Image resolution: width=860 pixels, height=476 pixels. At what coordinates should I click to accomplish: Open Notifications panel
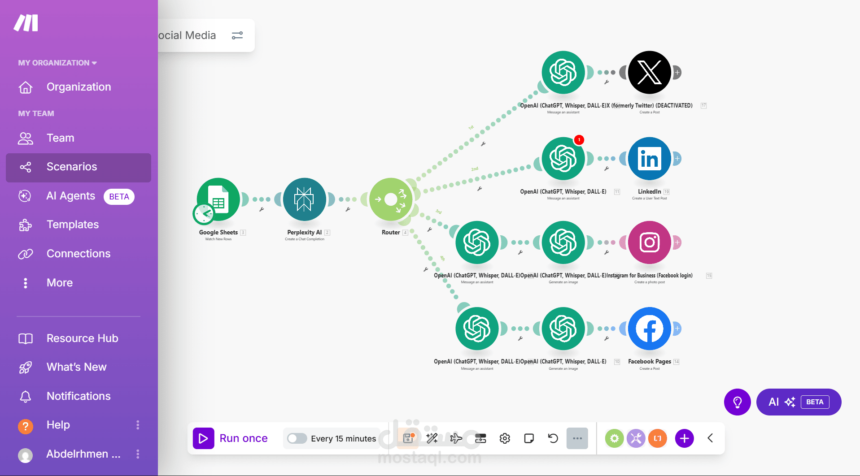click(79, 396)
